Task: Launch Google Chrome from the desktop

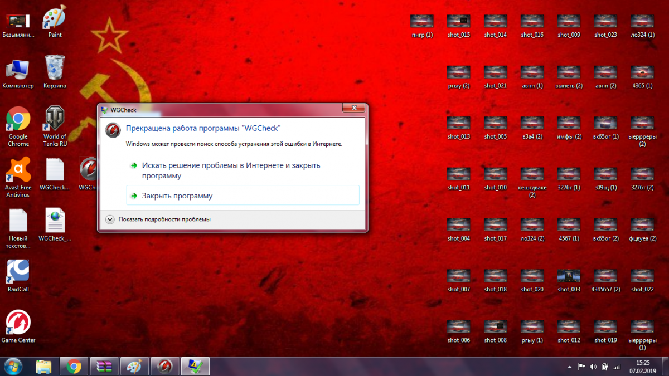Action: click(x=18, y=126)
